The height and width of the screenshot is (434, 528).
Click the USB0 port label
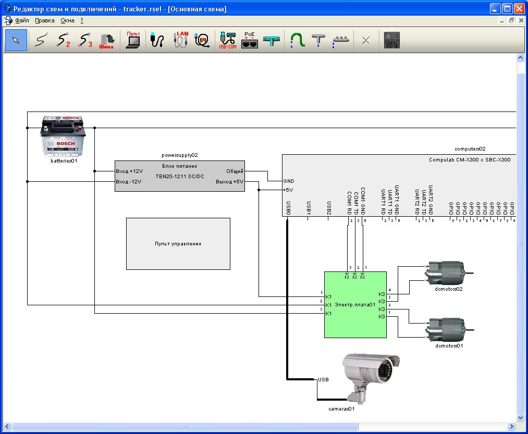coord(288,208)
